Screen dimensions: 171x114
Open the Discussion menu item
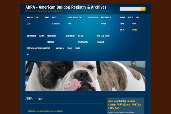(31, 36)
